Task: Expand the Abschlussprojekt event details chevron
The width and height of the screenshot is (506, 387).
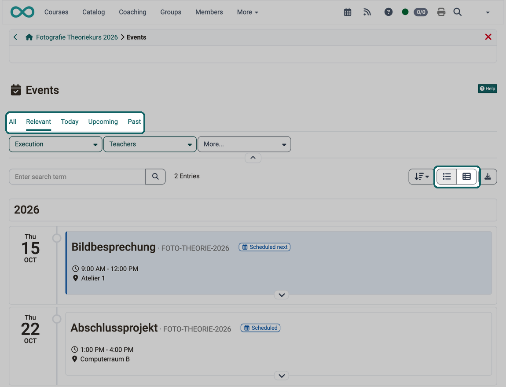Action: [x=282, y=376]
